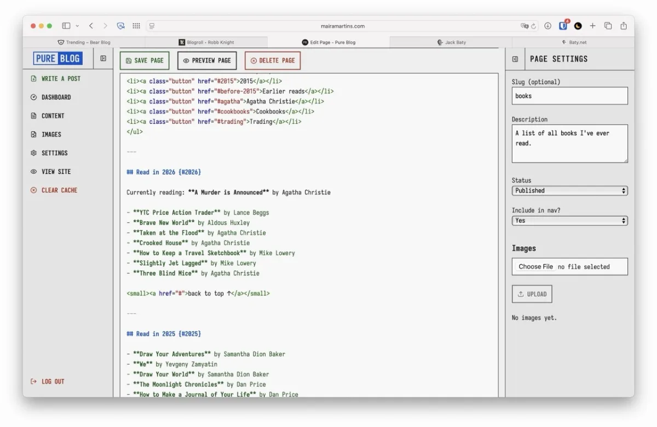
Task: Click the Safari address bar
Action: 342,26
